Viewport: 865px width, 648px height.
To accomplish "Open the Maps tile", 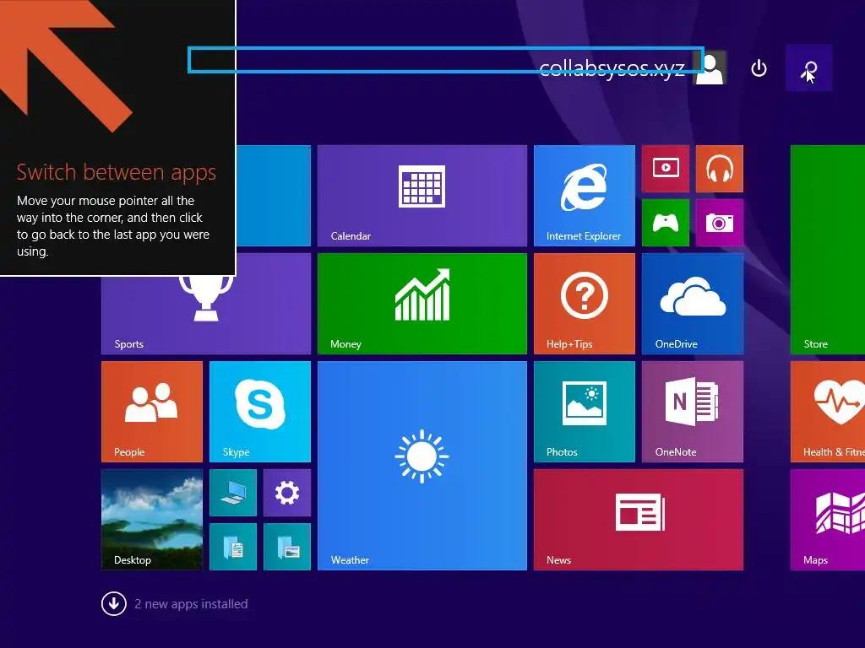I will pos(828,520).
